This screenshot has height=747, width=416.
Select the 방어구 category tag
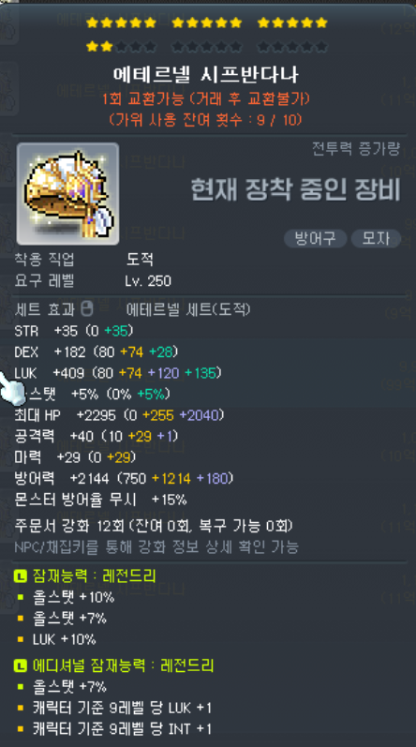click(315, 238)
